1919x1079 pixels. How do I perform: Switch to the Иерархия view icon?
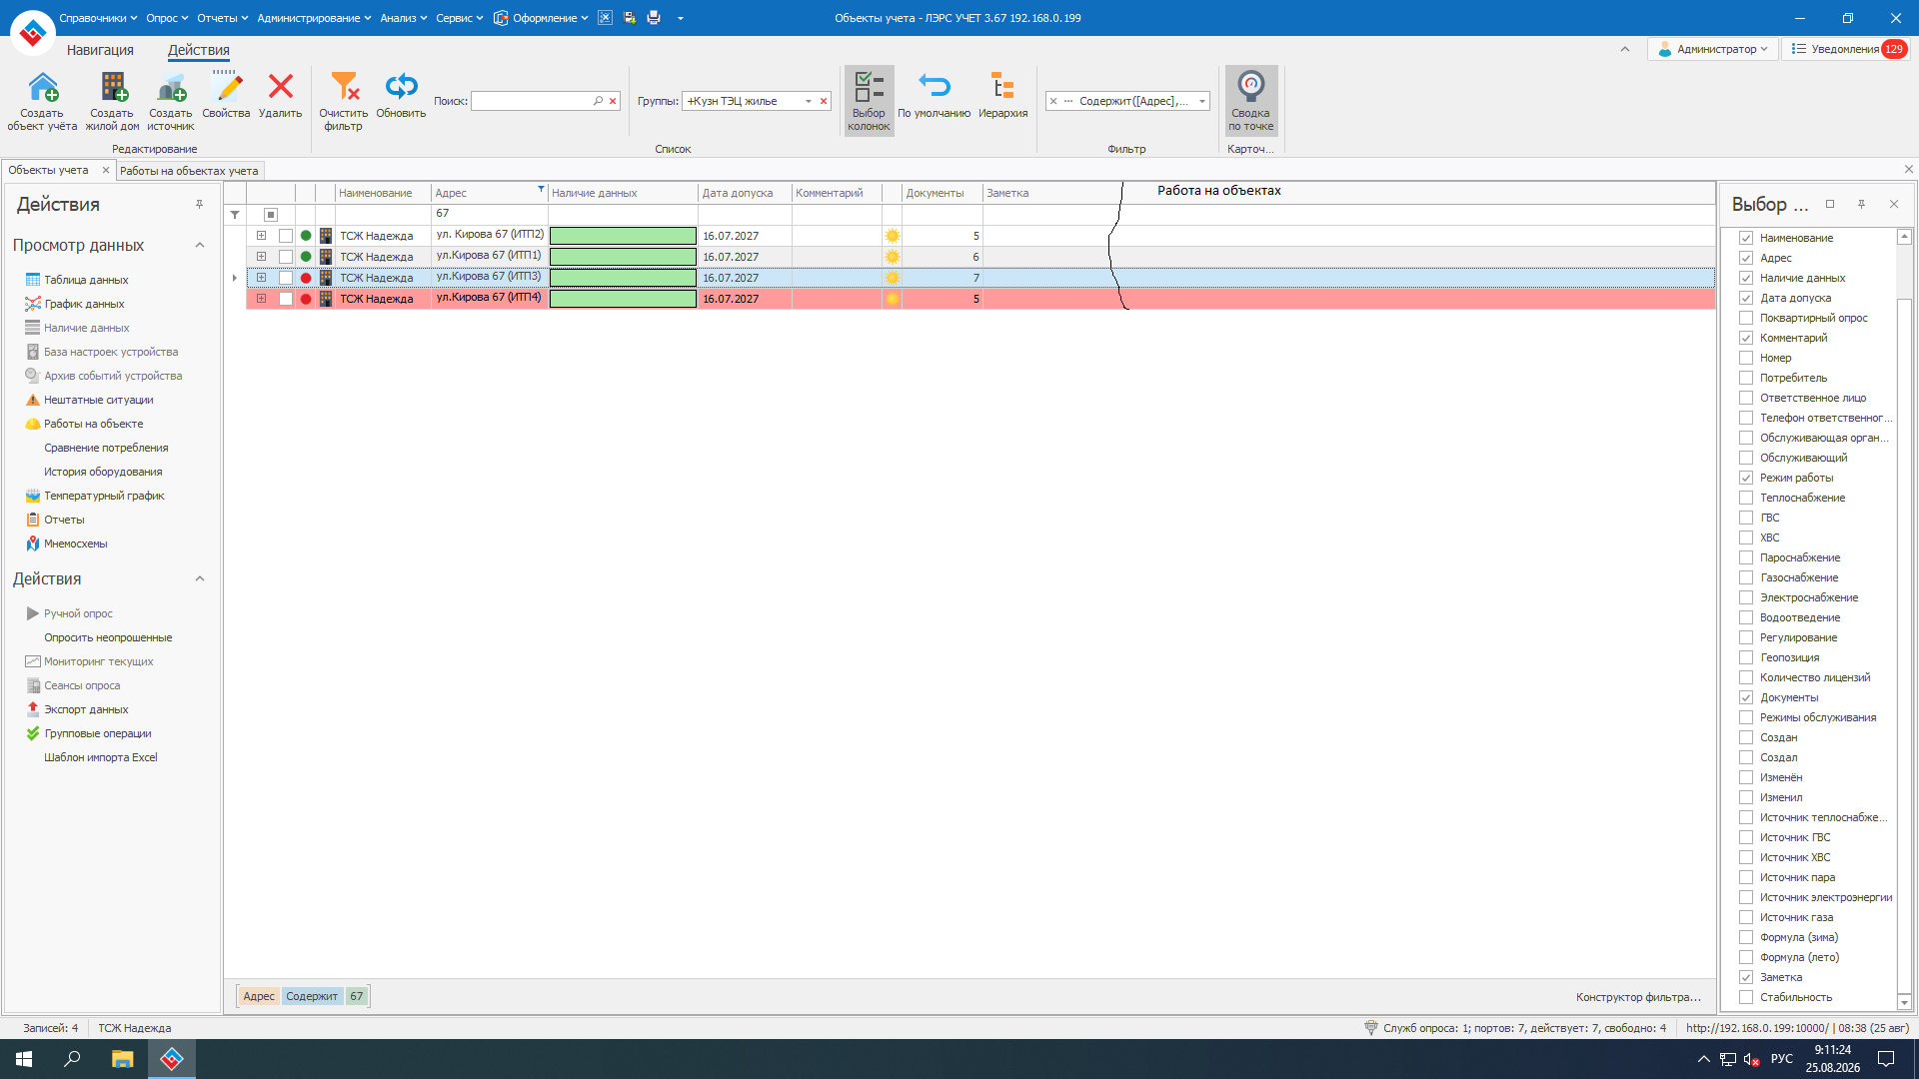[x=1002, y=87]
